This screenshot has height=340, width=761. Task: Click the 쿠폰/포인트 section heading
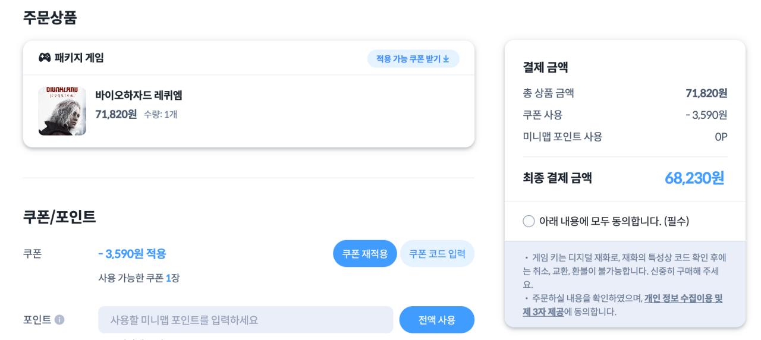(59, 217)
